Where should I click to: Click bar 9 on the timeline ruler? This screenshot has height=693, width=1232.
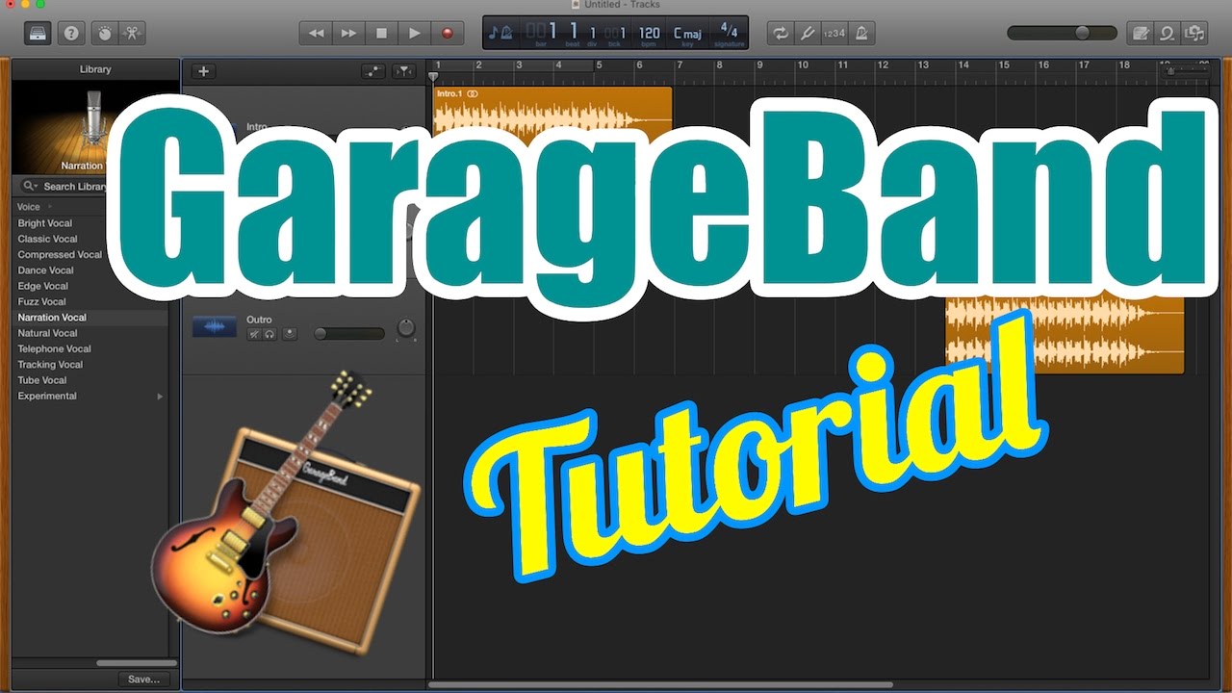pyautogui.click(x=760, y=65)
